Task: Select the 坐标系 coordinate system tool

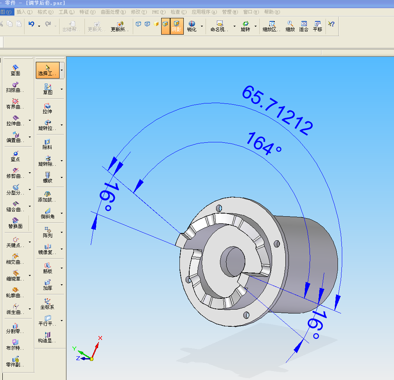Action: coord(47,304)
